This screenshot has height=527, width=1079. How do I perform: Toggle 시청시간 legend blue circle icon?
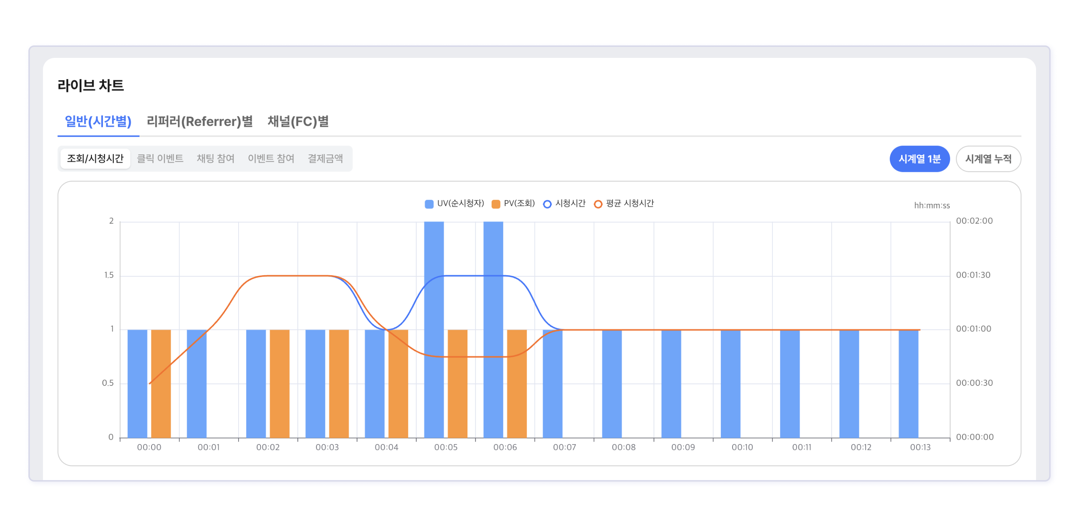(547, 204)
